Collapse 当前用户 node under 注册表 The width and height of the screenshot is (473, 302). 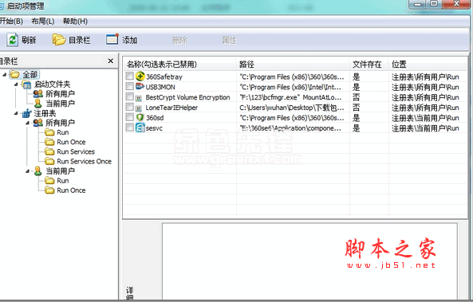(27, 171)
